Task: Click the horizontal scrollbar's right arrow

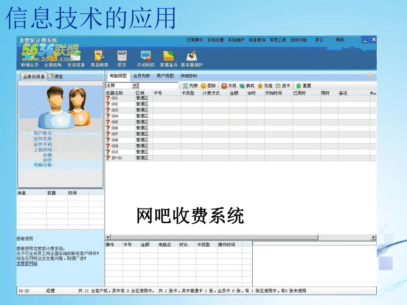Action: pos(373,237)
